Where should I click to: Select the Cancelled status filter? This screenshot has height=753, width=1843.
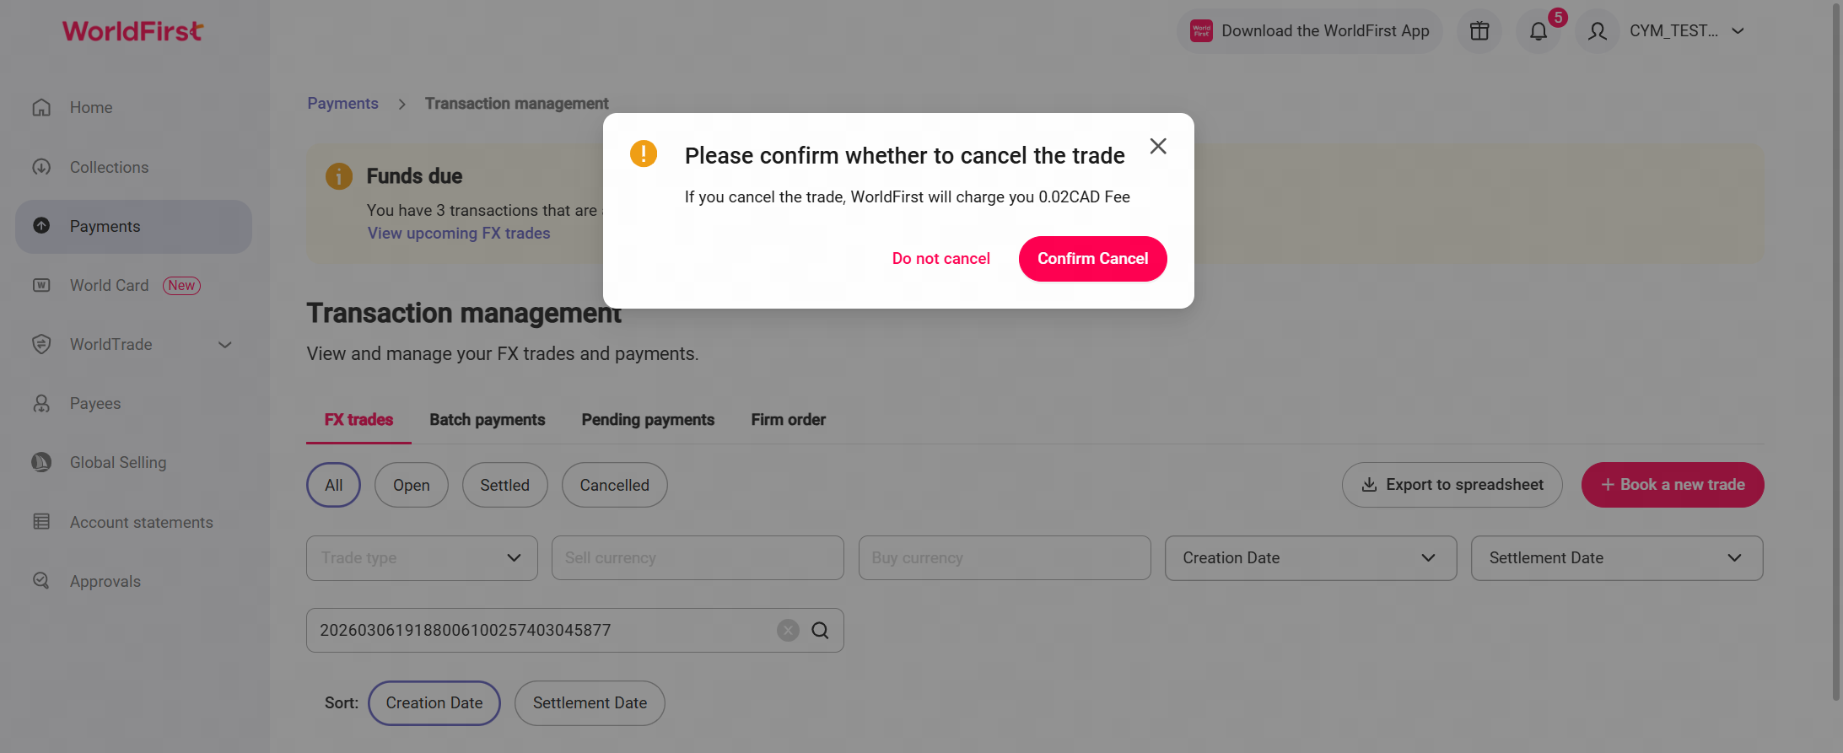pos(614,485)
